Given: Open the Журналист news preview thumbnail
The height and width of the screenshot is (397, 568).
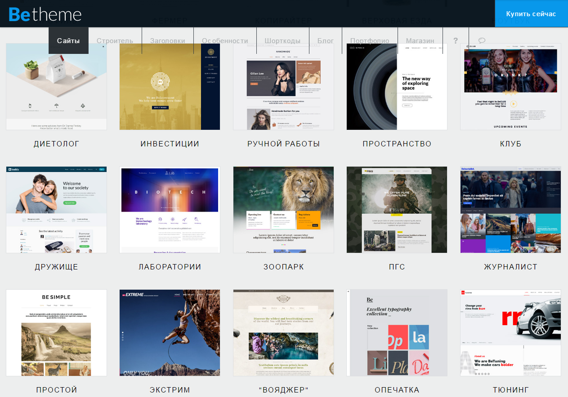Looking at the screenshot, I should coord(510,210).
